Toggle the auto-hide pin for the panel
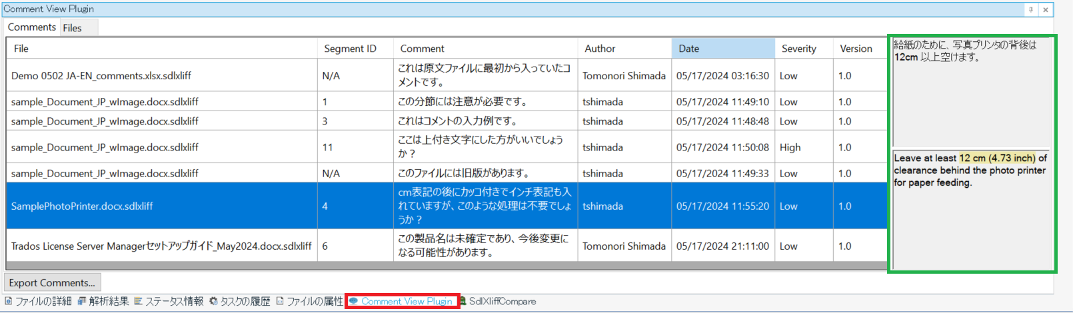 coord(1030,9)
